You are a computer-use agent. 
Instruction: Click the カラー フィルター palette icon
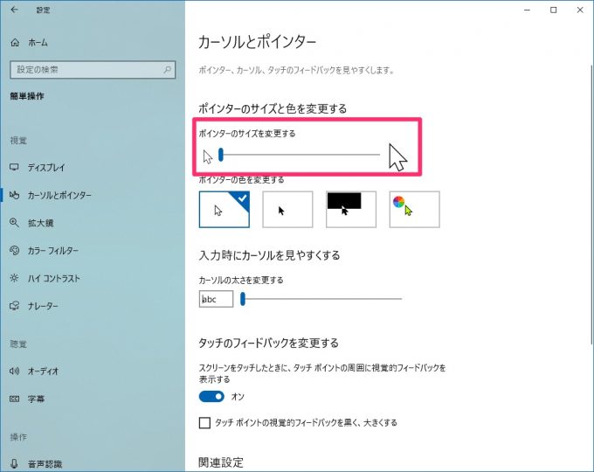[x=14, y=251]
